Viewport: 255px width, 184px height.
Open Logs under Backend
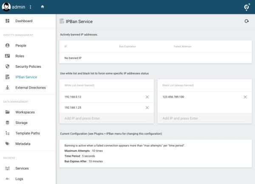point(28,179)
